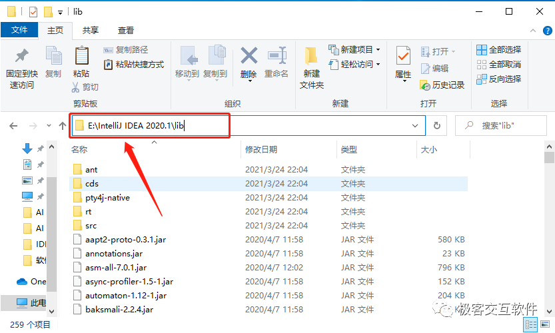Open the File tab

19,30
